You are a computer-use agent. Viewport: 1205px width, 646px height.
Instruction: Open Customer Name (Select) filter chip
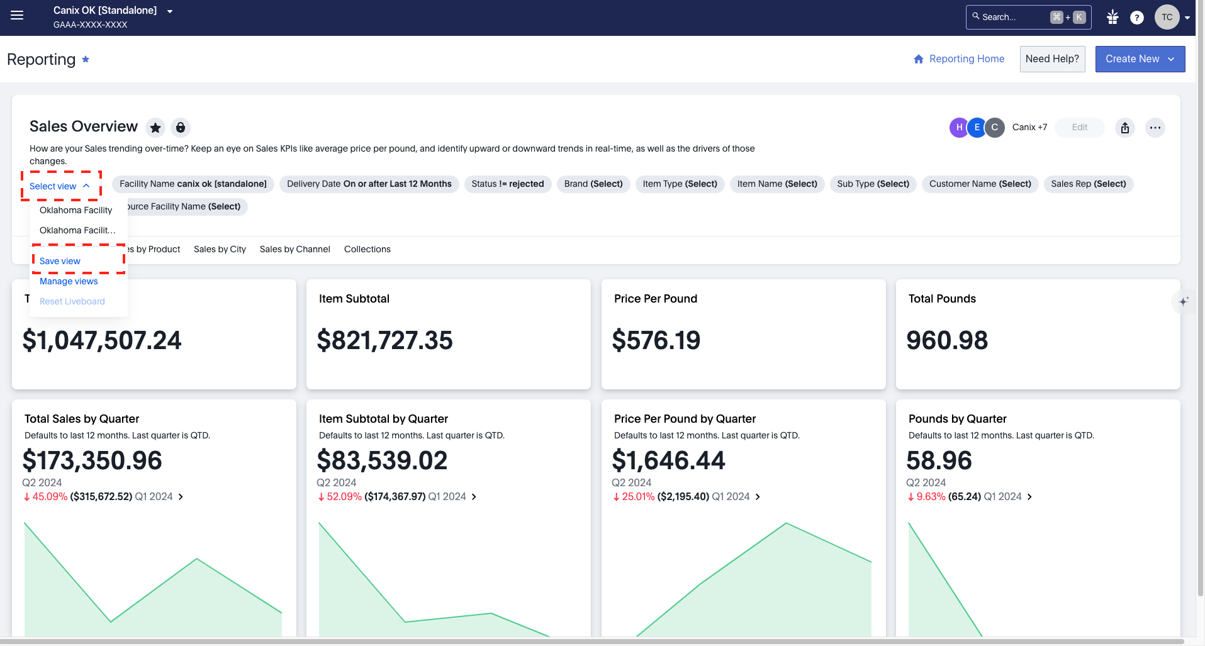point(980,184)
